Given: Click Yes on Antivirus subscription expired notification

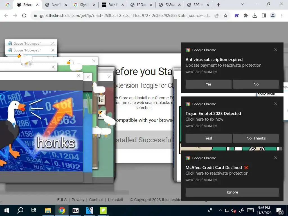Looking at the screenshot, I should (208, 84).
